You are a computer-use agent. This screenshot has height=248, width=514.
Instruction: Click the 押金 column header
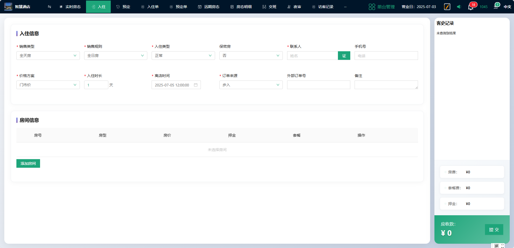[232, 135]
